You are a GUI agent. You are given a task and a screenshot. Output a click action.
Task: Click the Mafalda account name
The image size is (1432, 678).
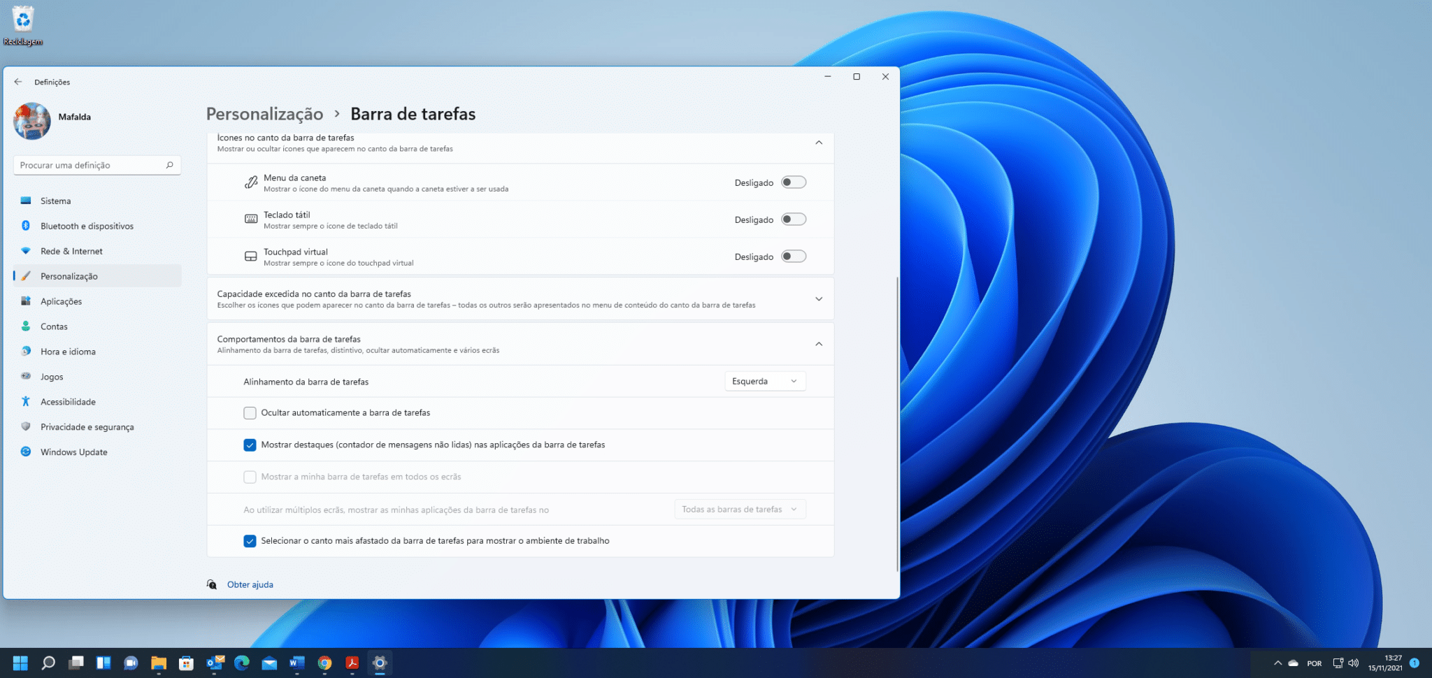click(x=75, y=117)
